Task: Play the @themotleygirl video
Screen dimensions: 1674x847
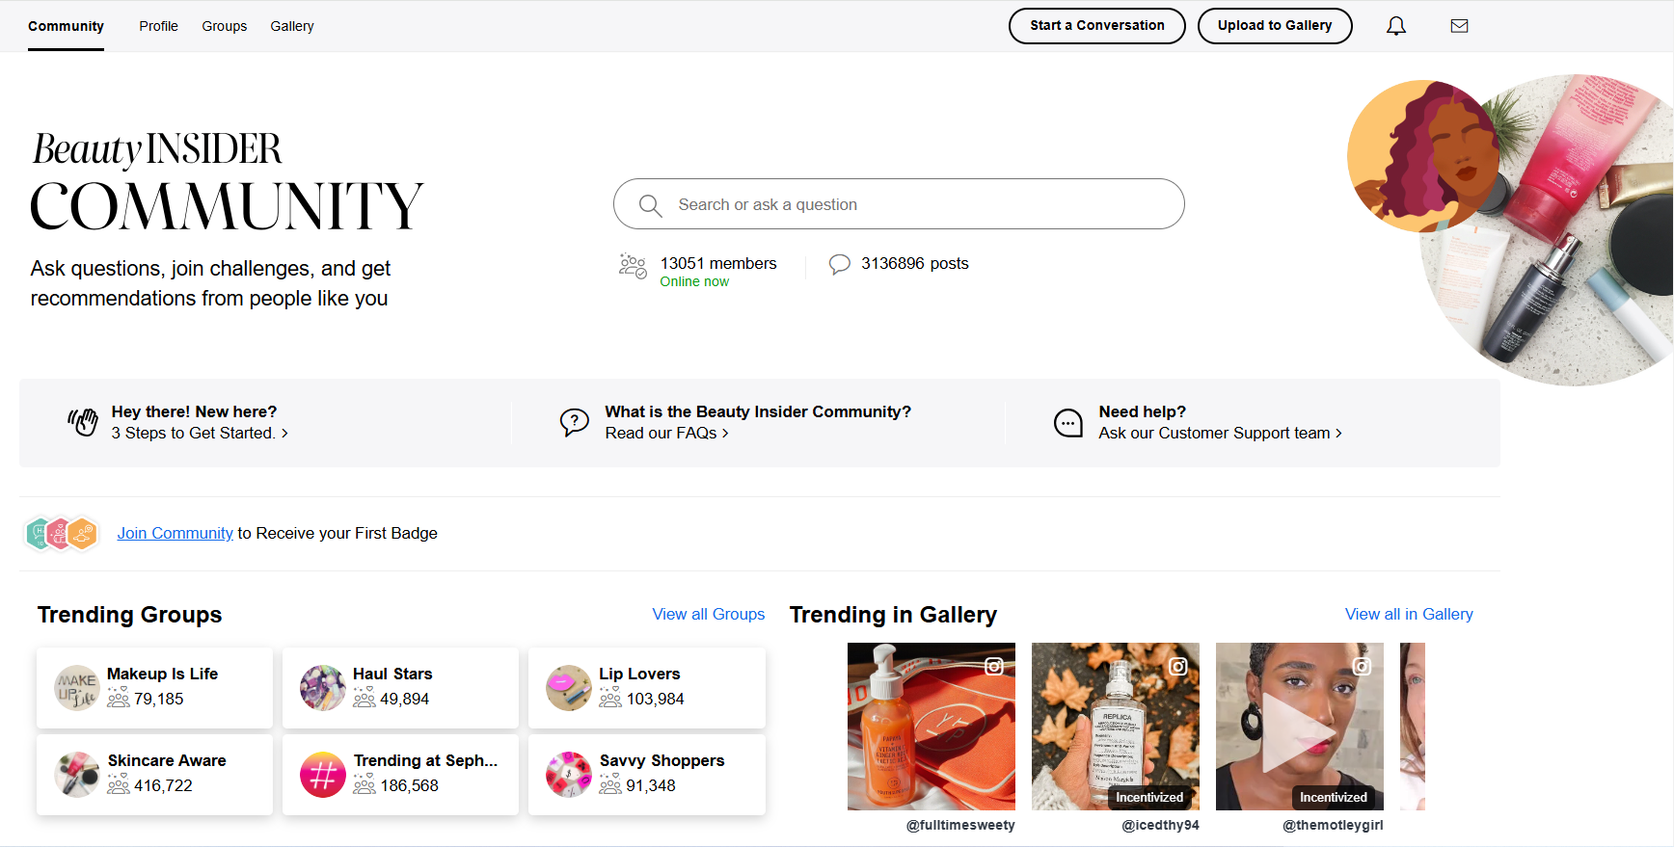Action: click(x=1299, y=732)
